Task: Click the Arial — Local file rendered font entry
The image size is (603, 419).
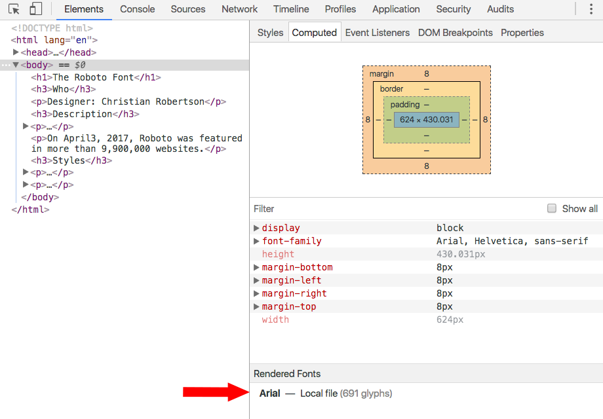Action: click(326, 393)
